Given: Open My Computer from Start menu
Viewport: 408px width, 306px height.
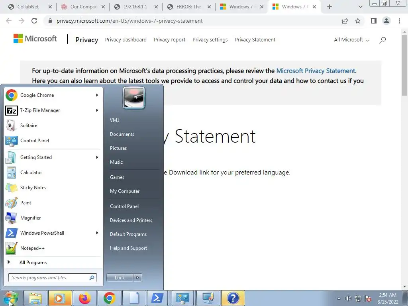Looking at the screenshot, I should click(x=125, y=191).
